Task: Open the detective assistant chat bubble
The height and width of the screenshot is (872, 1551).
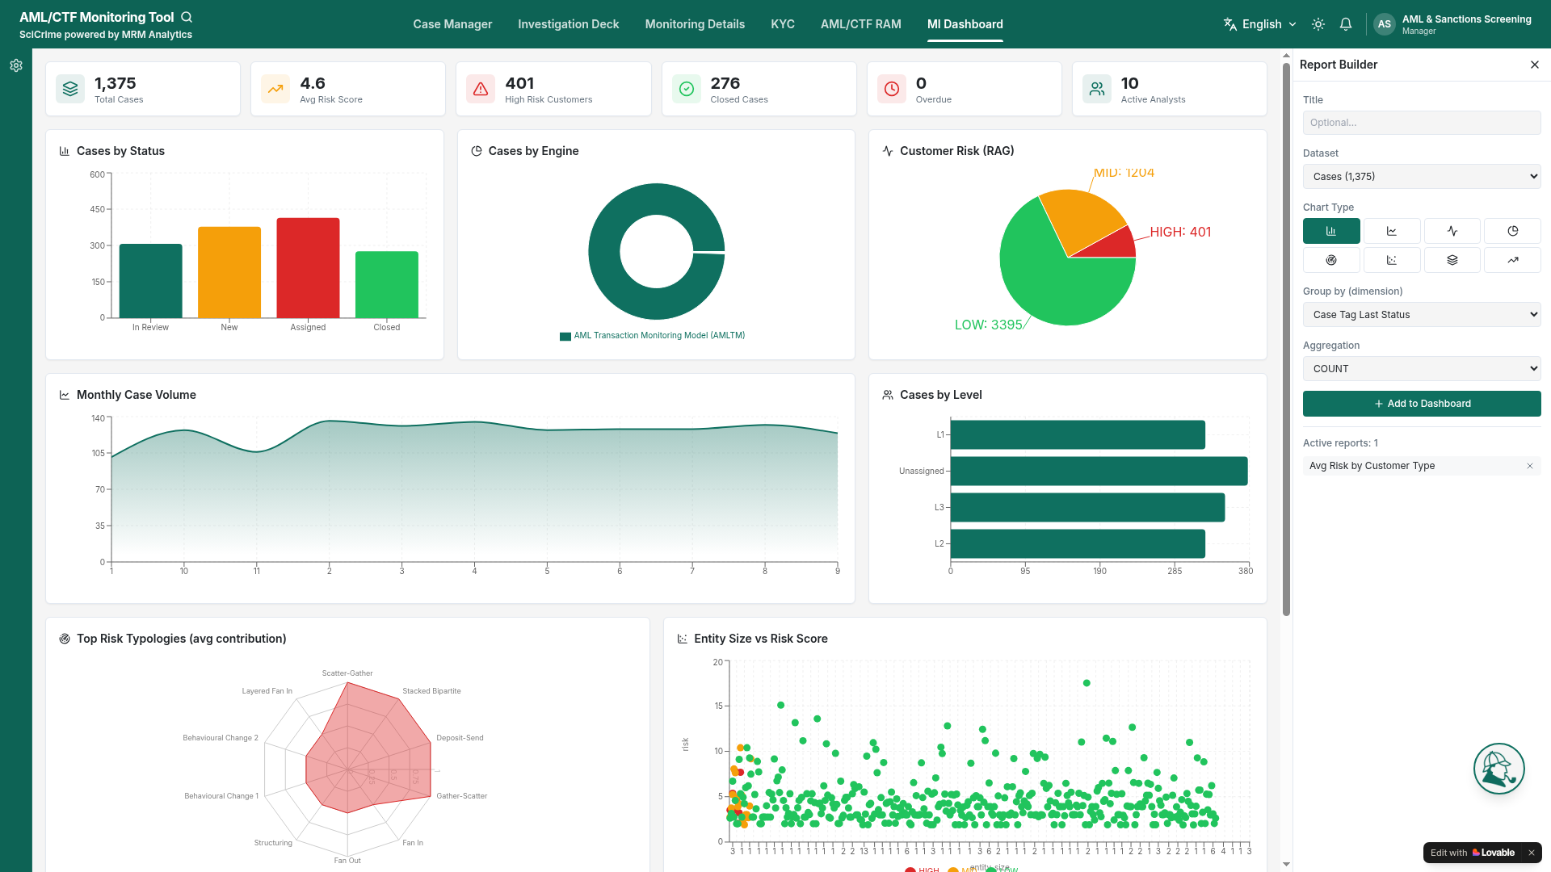Action: pos(1499,769)
